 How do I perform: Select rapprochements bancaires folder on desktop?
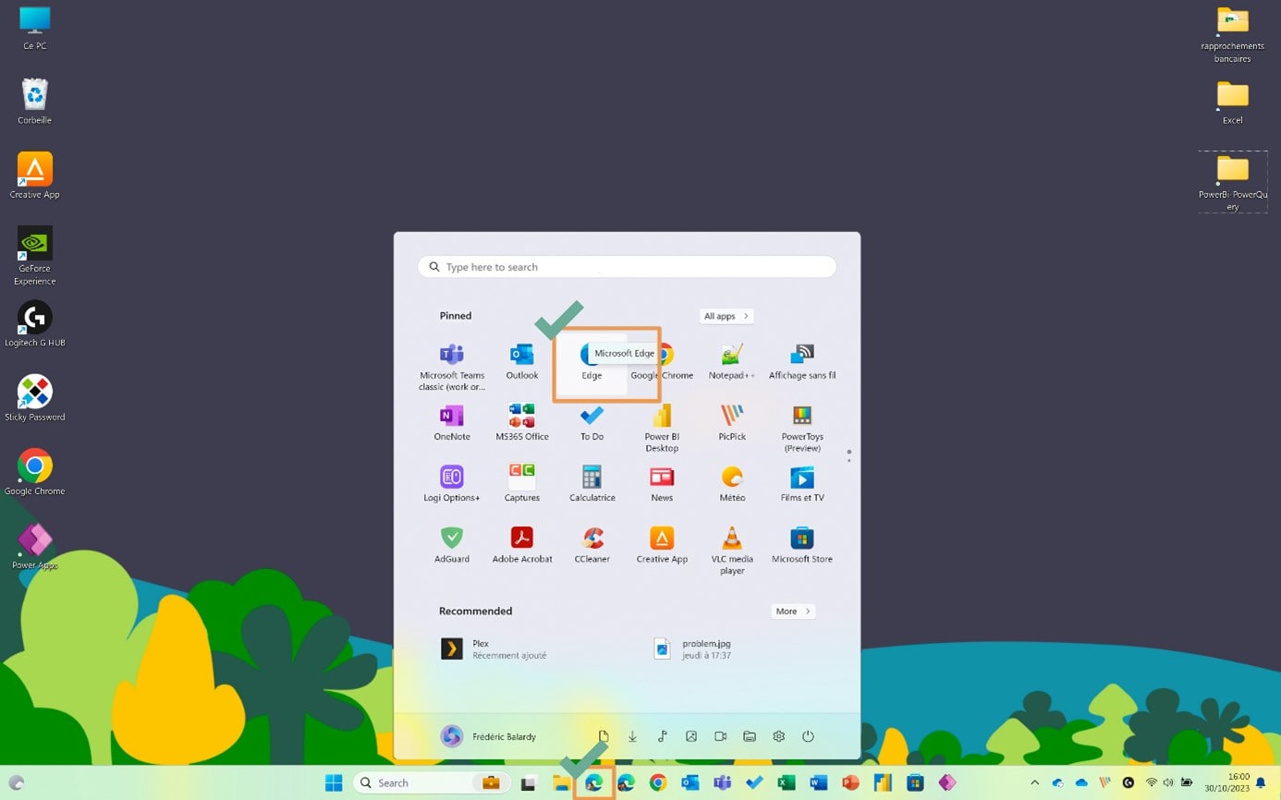tap(1233, 35)
